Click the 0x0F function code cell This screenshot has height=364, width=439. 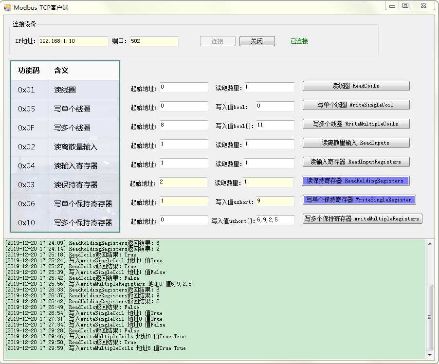(29, 127)
